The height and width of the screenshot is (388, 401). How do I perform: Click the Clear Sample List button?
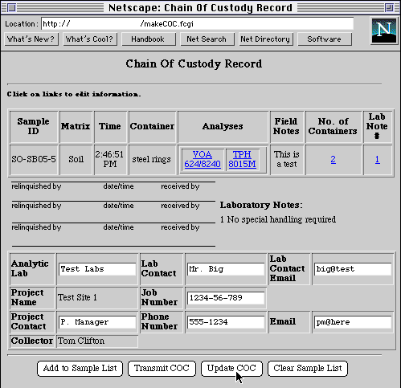[308, 369]
